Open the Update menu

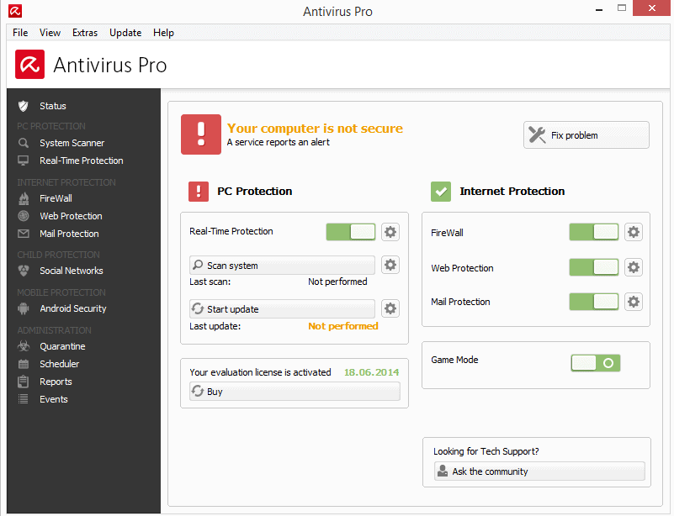(125, 33)
